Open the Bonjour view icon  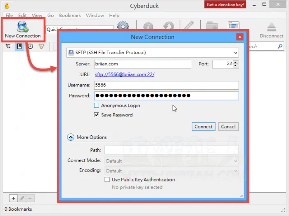point(41,46)
